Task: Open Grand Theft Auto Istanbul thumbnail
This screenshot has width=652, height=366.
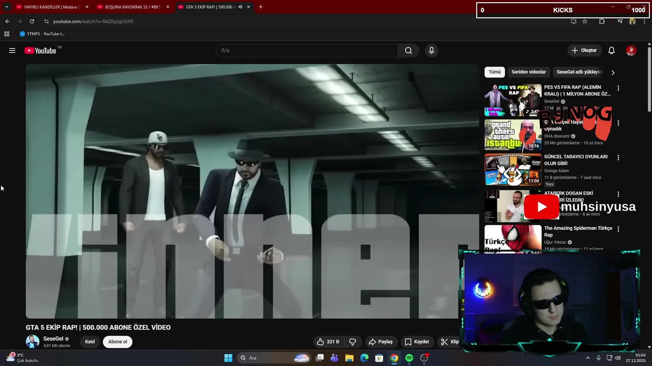Action: tap(513, 135)
